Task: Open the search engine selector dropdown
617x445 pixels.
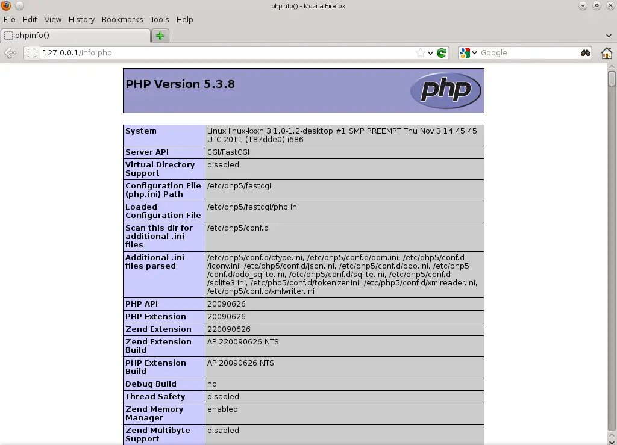Action: (475, 52)
